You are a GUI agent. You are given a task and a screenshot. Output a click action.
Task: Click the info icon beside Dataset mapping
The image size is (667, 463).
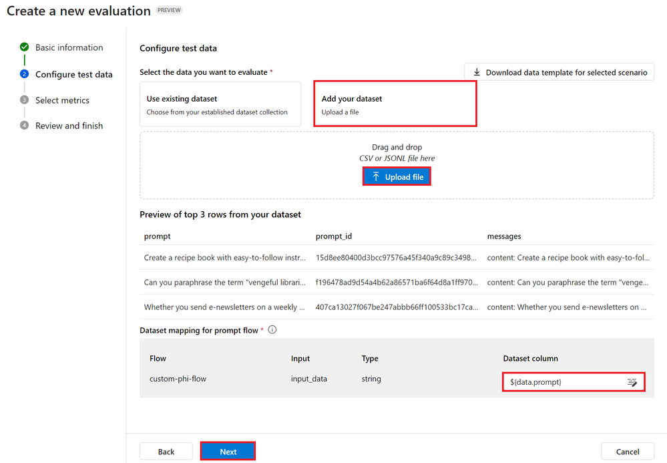[272, 330]
